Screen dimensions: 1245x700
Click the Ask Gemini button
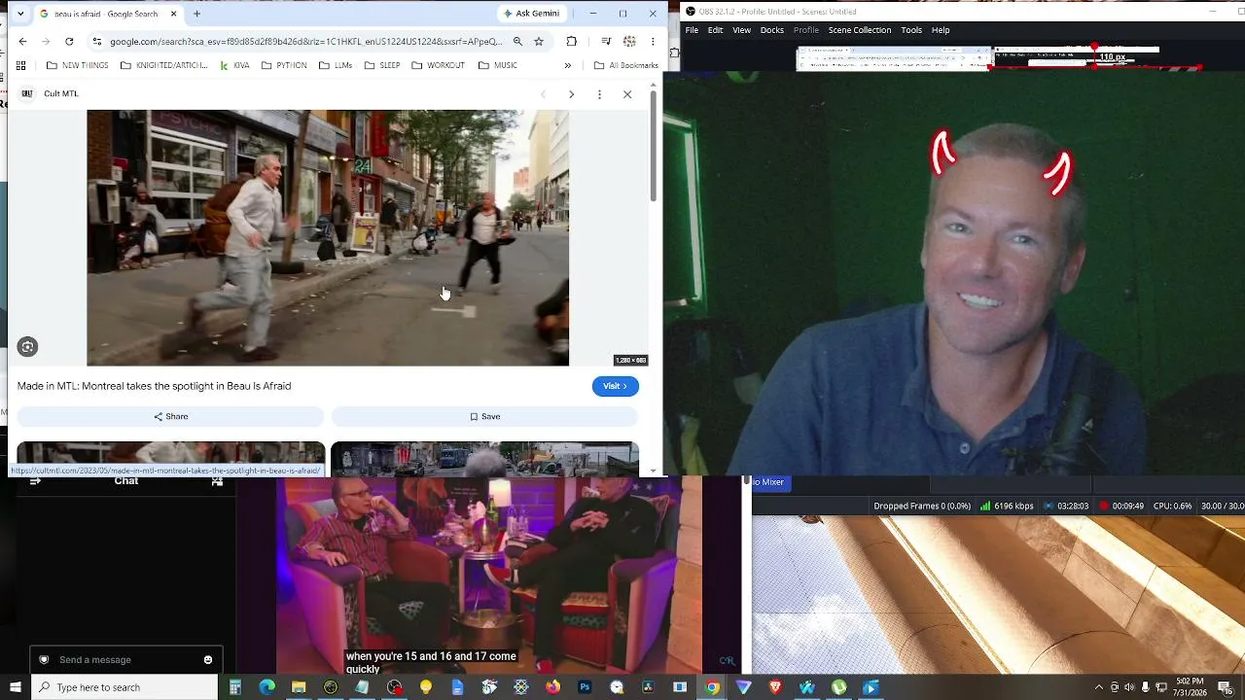tap(531, 14)
